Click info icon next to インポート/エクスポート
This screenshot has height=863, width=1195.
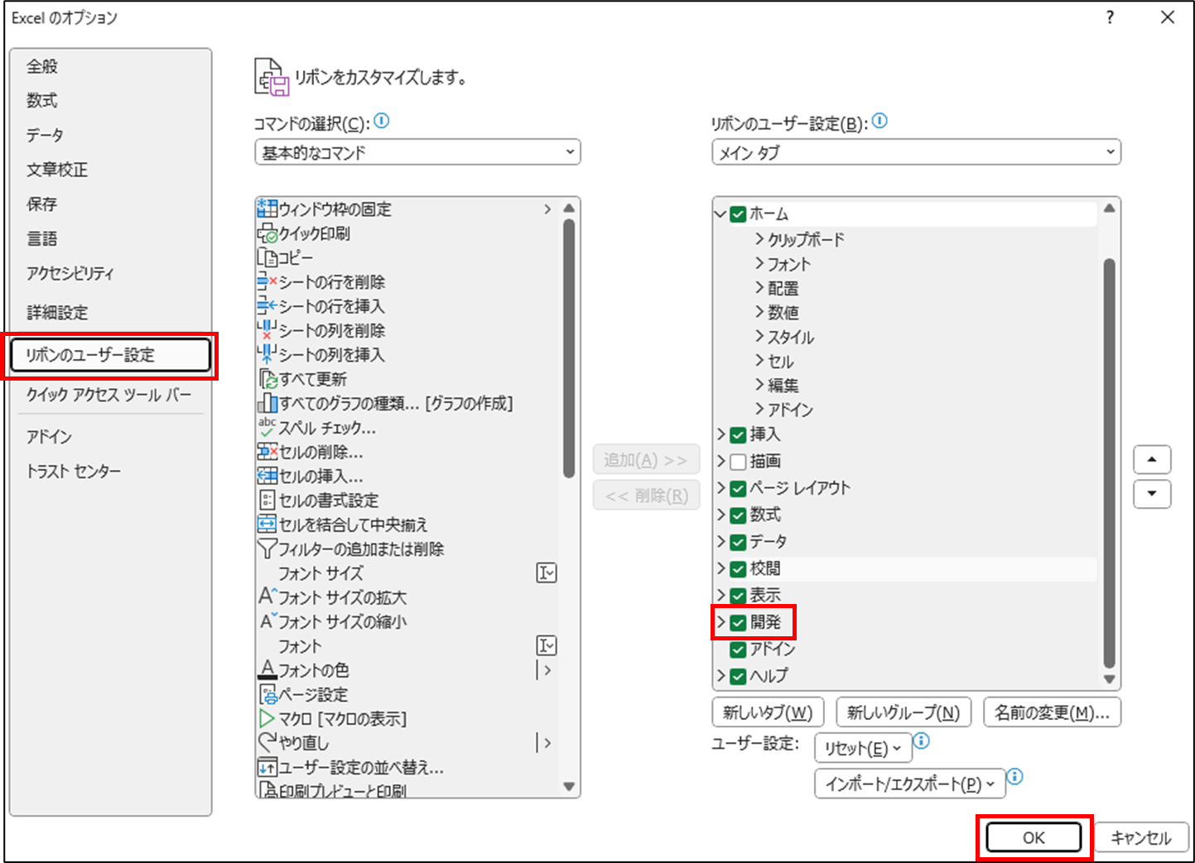1015,777
